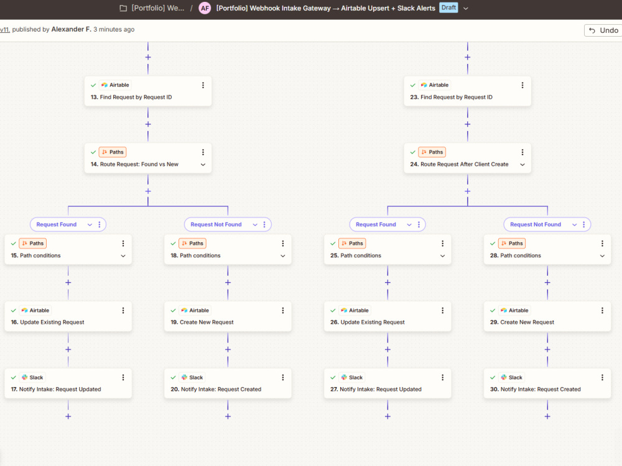Viewport: 622px width, 466px height.
Task: Open Request Not Found dropdown under step 14
Action: tap(254, 225)
